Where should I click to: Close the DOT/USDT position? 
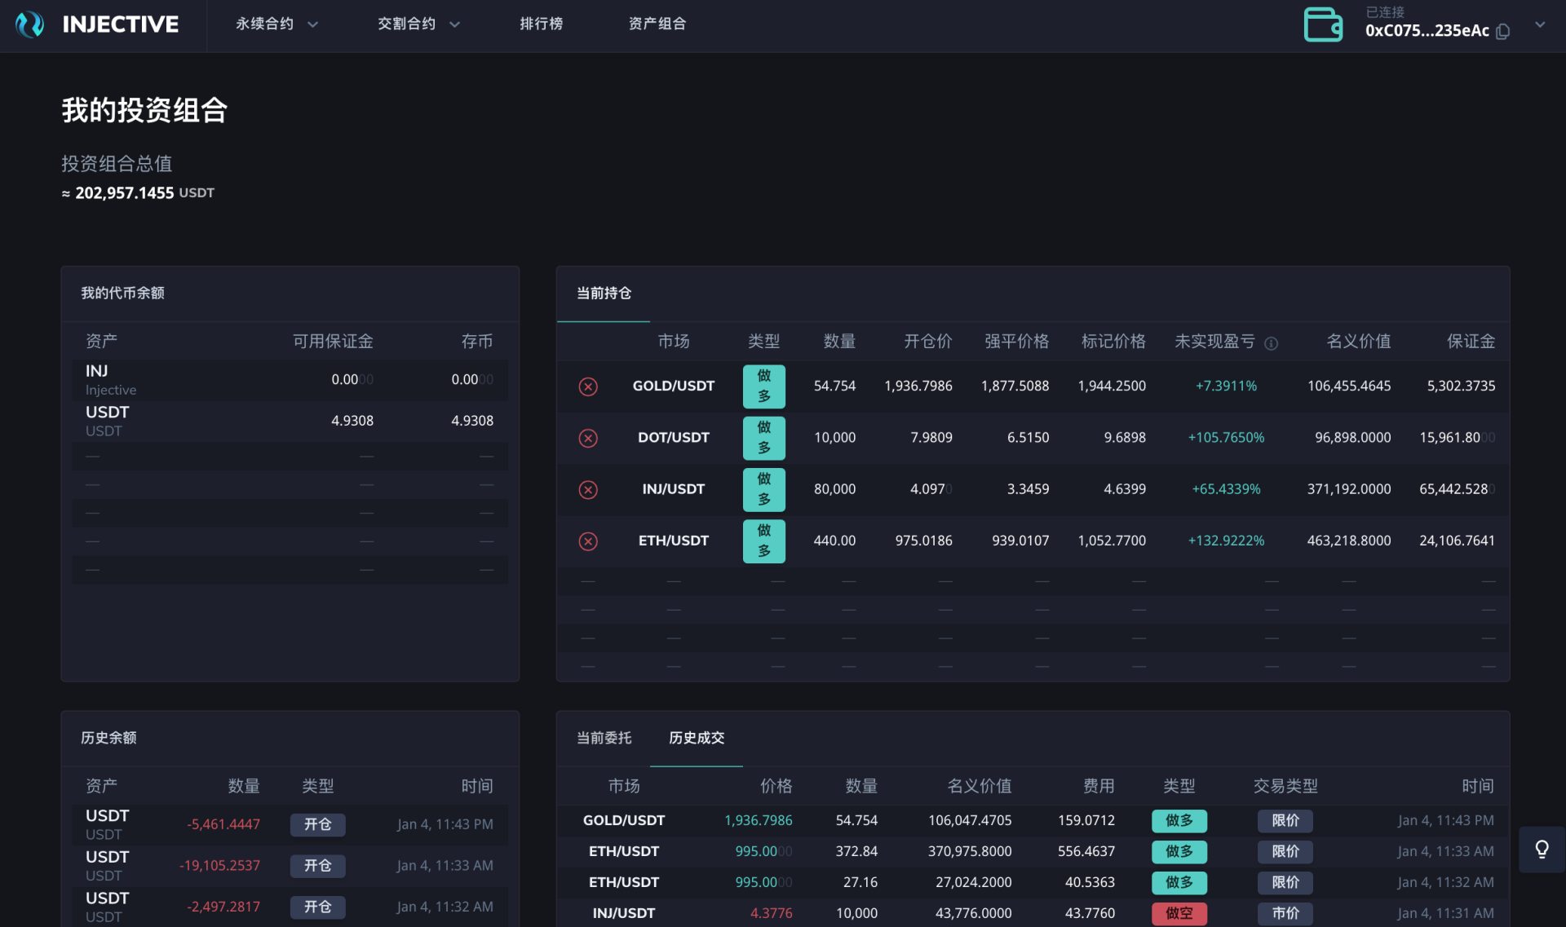(588, 438)
